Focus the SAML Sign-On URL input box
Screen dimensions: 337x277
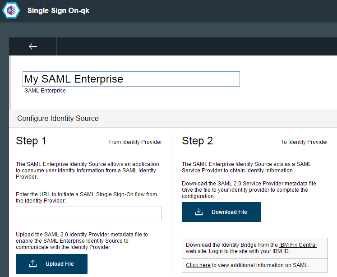pyautogui.click(x=89, y=213)
